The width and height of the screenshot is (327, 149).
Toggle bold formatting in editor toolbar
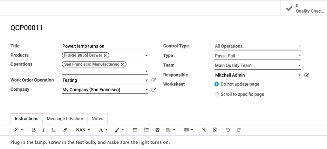34,130
